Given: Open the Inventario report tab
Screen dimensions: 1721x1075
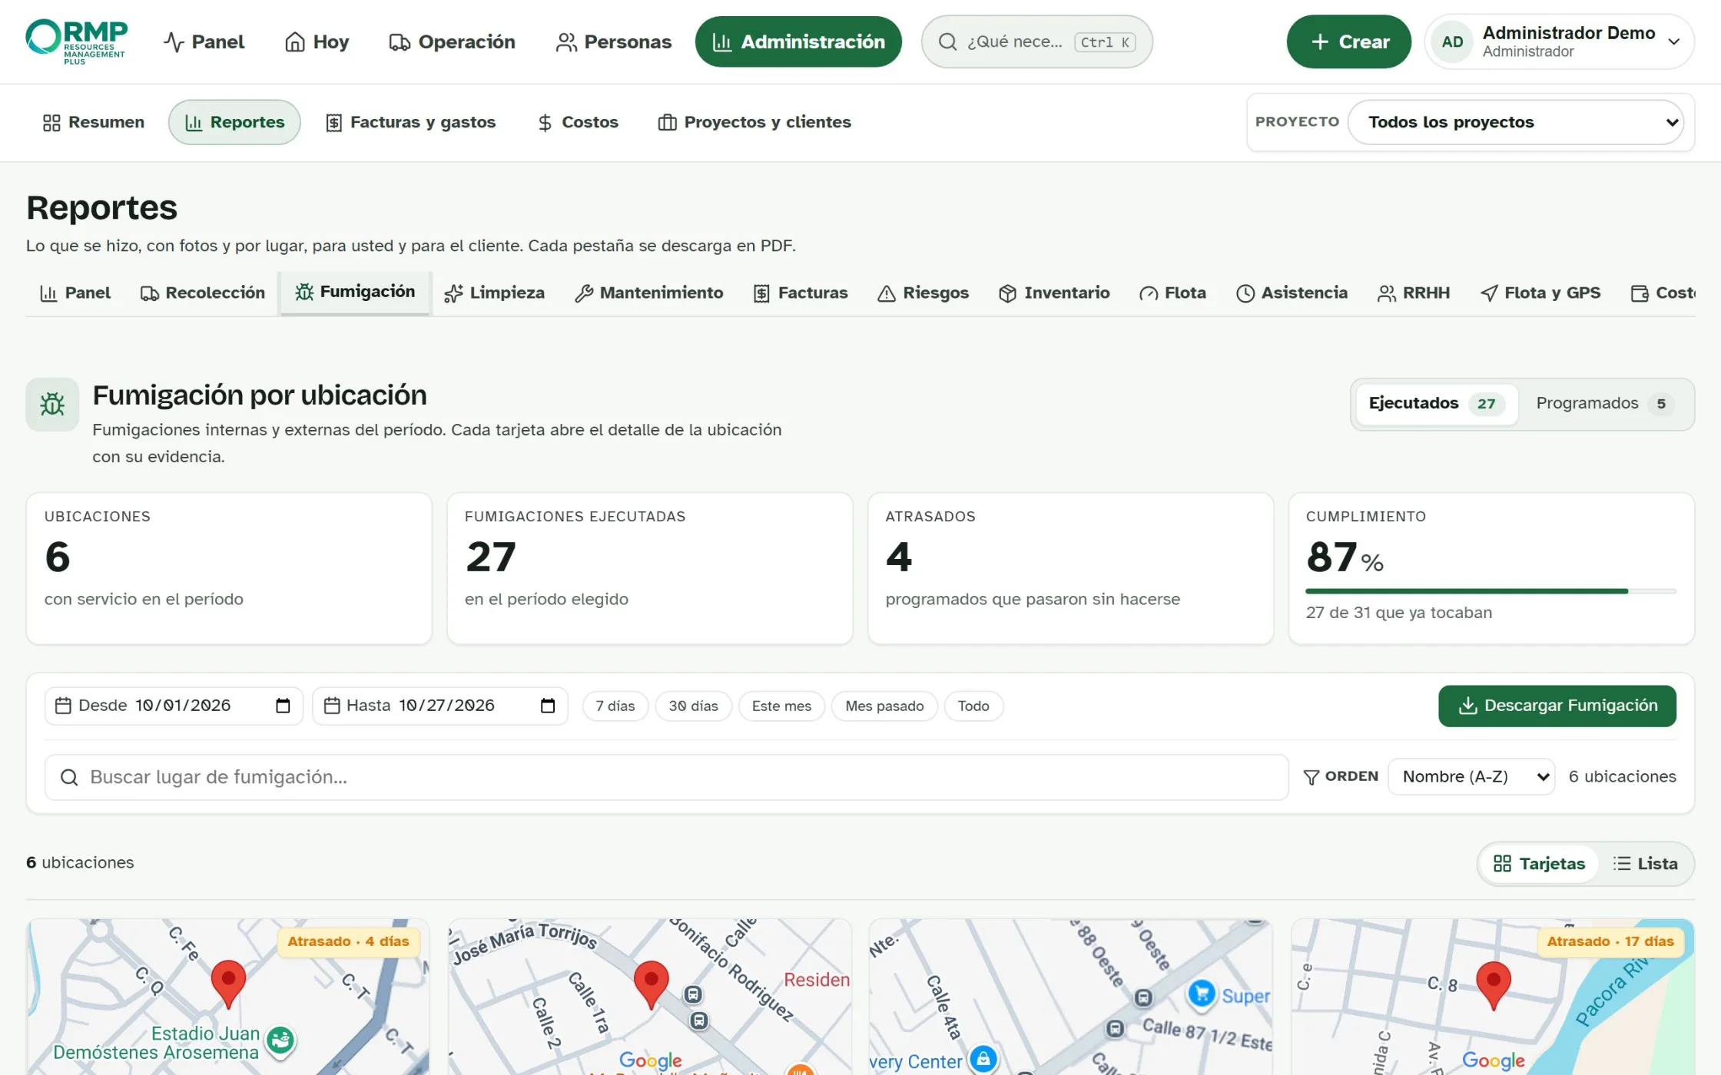Looking at the screenshot, I should tap(1054, 293).
